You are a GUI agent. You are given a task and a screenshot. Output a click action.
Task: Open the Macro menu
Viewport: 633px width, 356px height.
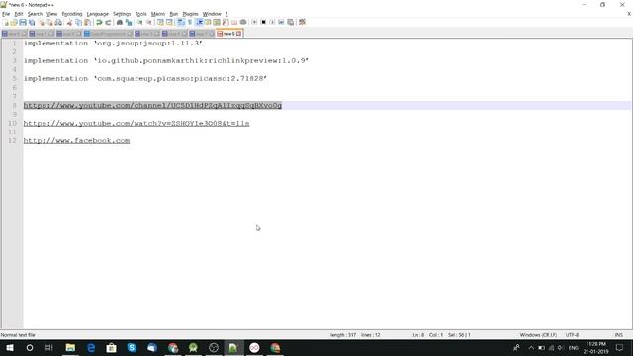coord(158,14)
